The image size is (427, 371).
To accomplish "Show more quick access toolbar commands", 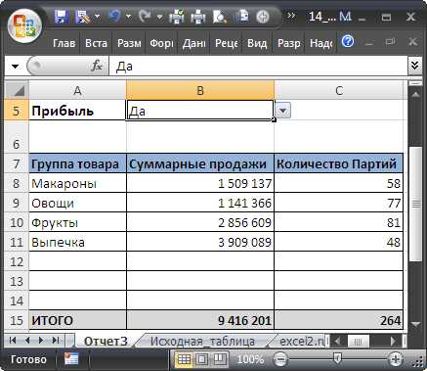I will tap(291, 16).
